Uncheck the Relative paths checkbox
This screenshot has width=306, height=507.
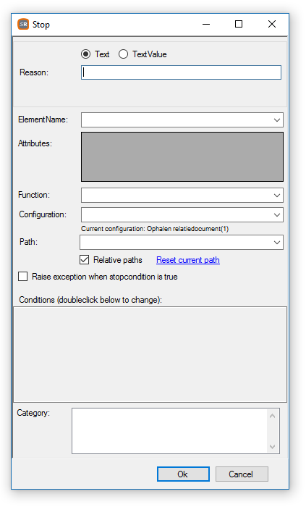coord(84,260)
